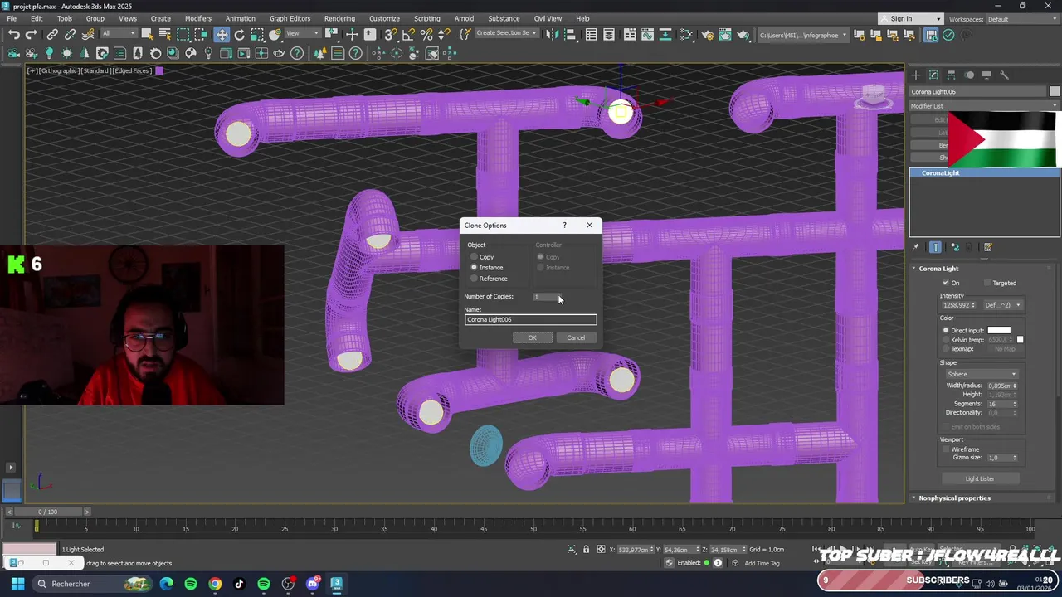The height and width of the screenshot is (597, 1062).
Task: Select the Copy radio button under Object
Action: pos(475,257)
